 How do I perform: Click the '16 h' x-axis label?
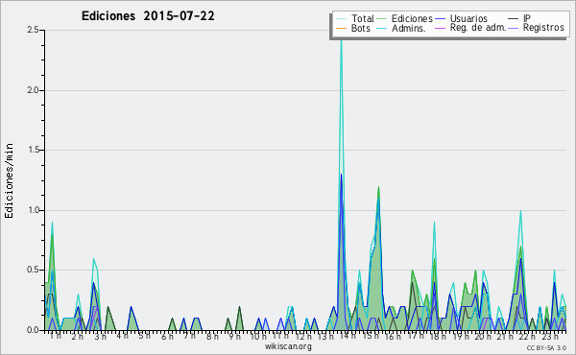click(x=393, y=336)
